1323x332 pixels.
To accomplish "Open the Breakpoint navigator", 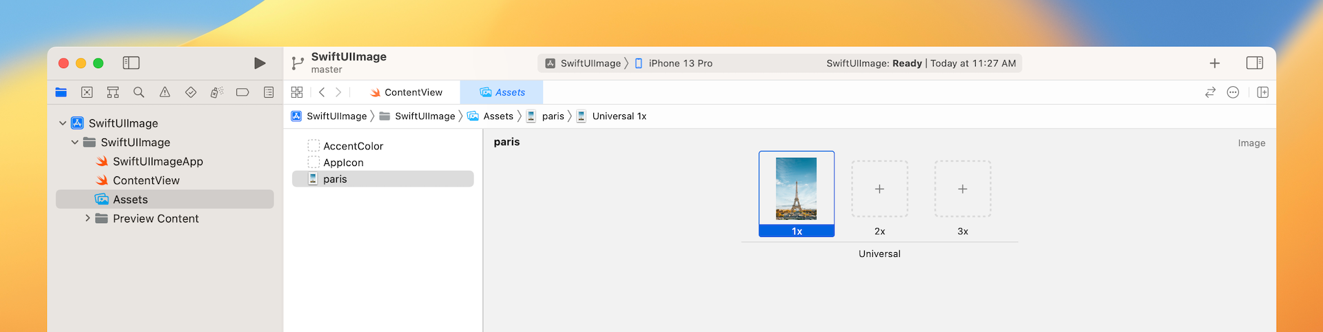I will click(243, 92).
